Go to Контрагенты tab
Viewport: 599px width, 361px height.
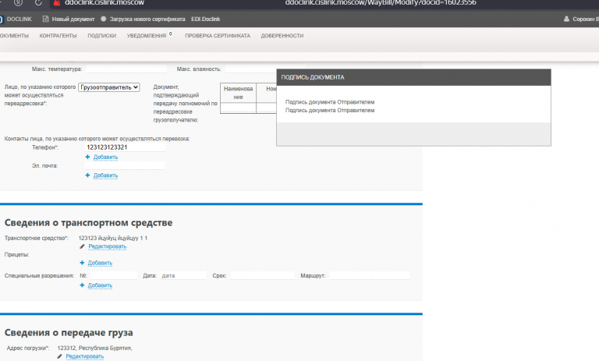point(58,36)
